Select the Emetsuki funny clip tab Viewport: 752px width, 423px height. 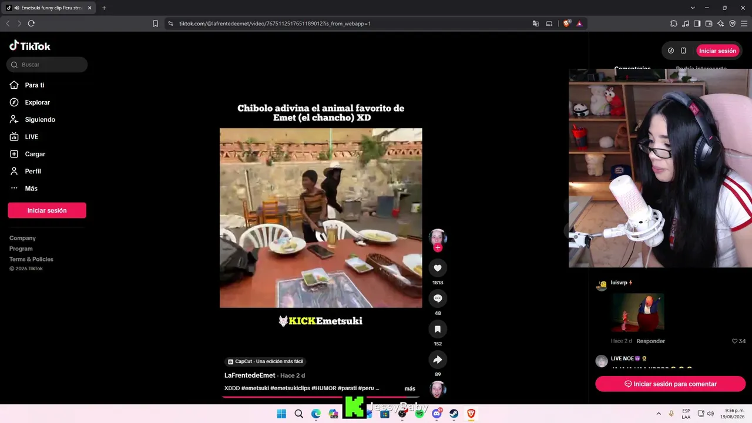(49, 8)
